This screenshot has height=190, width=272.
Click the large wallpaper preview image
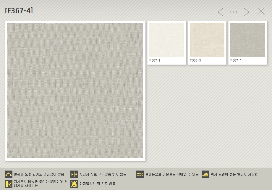pyautogui.click(x=75, y=91)
